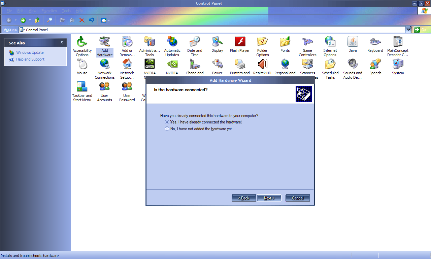Screen dimensions: 431x259
Task: Open the Tools menu
Action: click(66, 11)
